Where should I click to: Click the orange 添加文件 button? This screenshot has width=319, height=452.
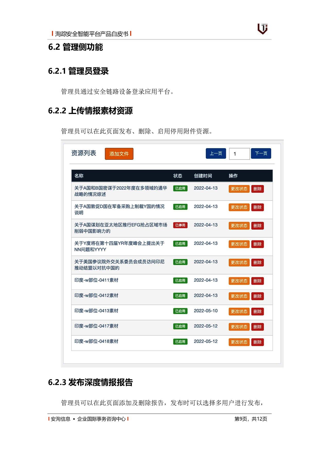[x=119, y=154]
